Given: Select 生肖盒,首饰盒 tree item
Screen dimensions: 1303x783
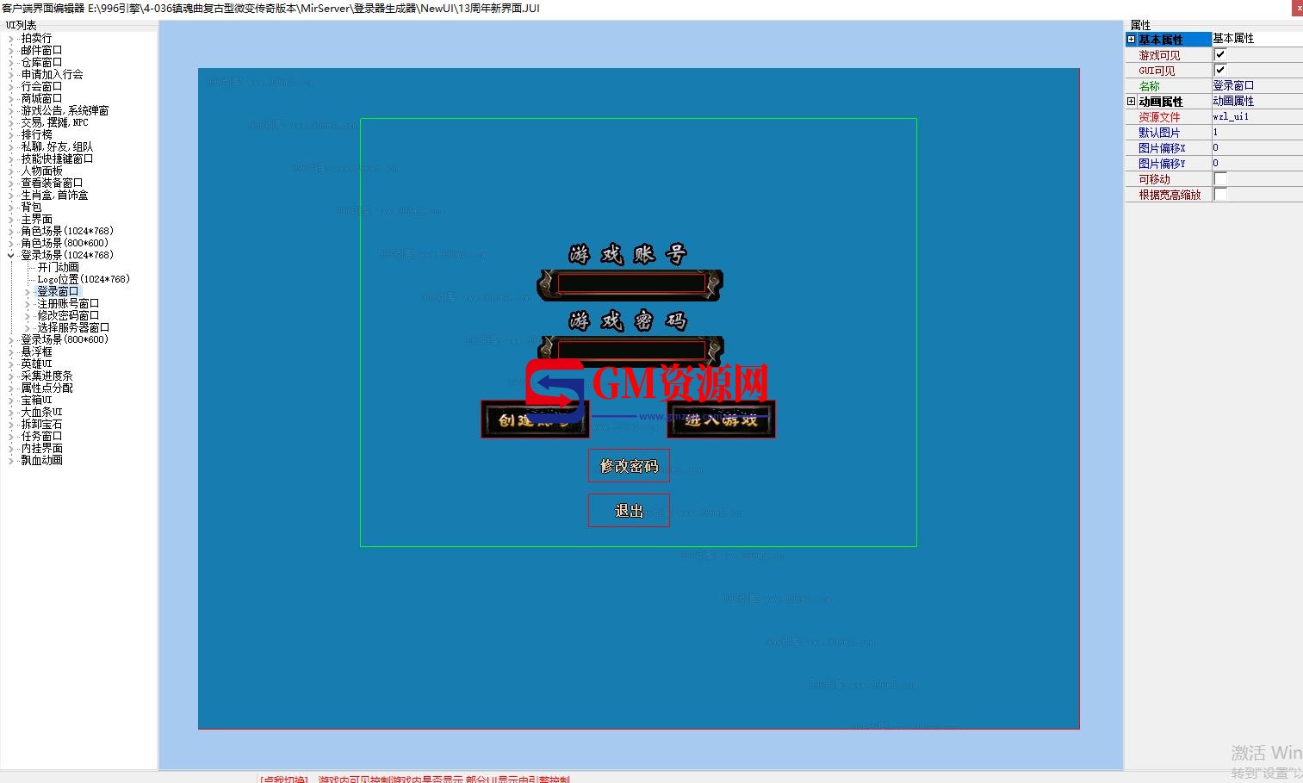Looking at the screenshot, I should pos(54,196).
